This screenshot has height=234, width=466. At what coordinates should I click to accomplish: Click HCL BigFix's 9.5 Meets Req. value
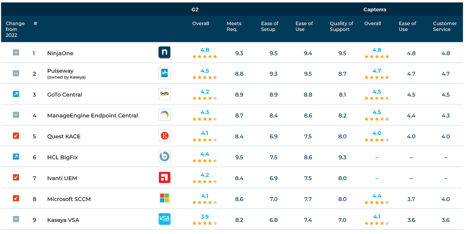[239, 158]
